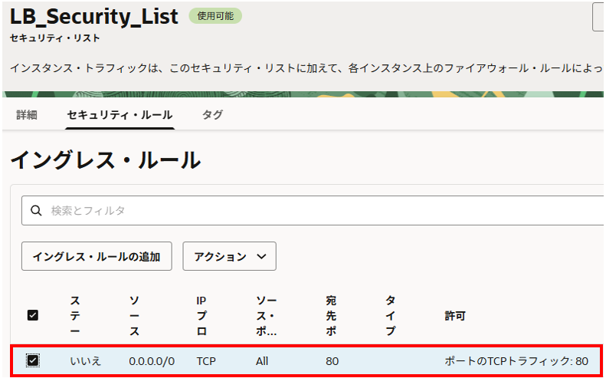Click the ポートのTCPトラフィック: 80 cell
The image size is (606, 388).
[x=516, y=360]
